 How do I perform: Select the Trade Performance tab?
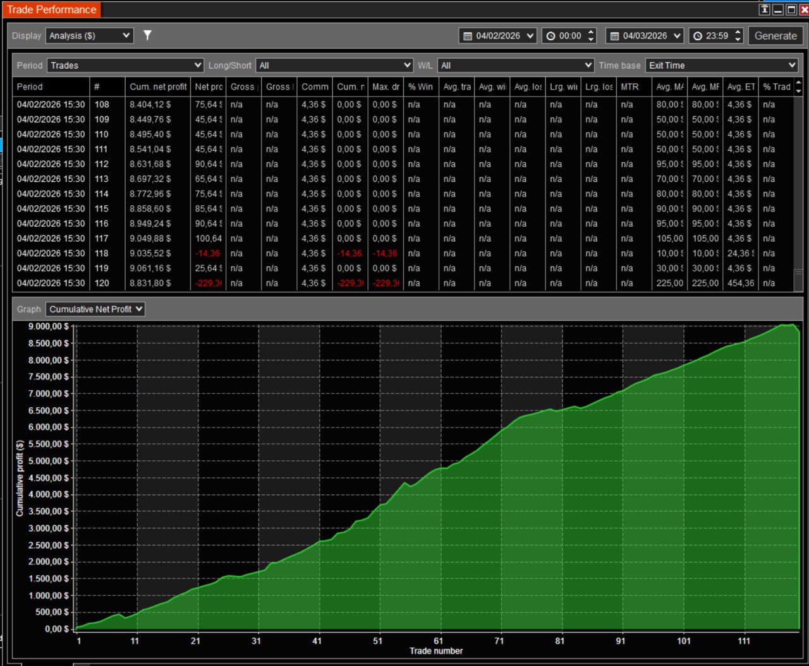(x=52, y=9)
